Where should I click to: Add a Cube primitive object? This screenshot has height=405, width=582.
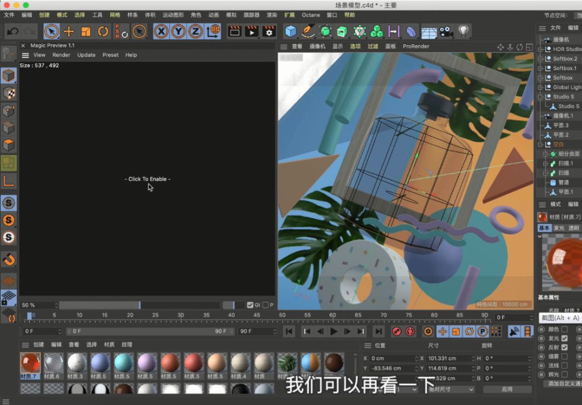pos(291,32)
